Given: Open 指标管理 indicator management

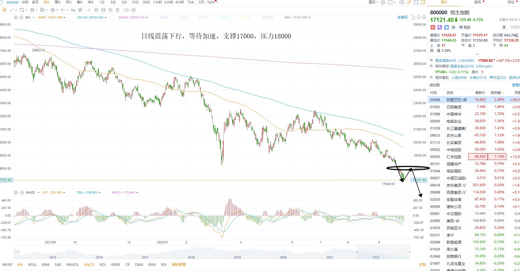Looking at the screenshot, I should click(179, 265).
